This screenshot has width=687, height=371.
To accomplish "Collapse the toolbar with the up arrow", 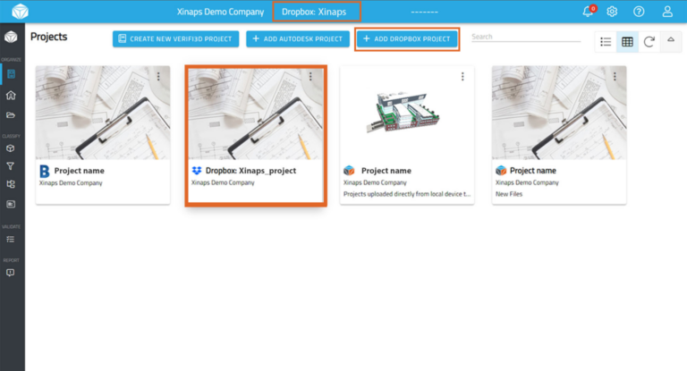I will point(671,40).
